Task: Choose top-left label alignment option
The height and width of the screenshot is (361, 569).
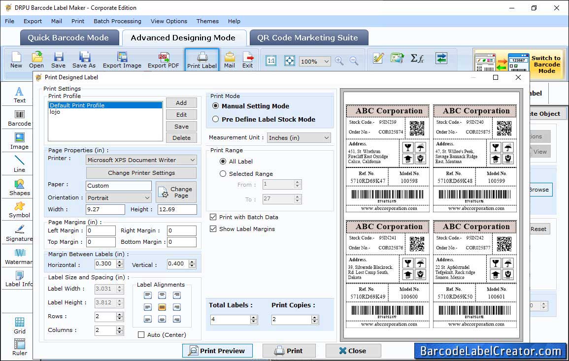Action: coord(147,295)
